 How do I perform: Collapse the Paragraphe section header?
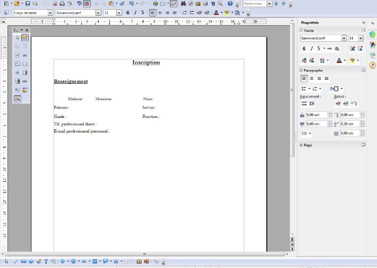point(301,70)
